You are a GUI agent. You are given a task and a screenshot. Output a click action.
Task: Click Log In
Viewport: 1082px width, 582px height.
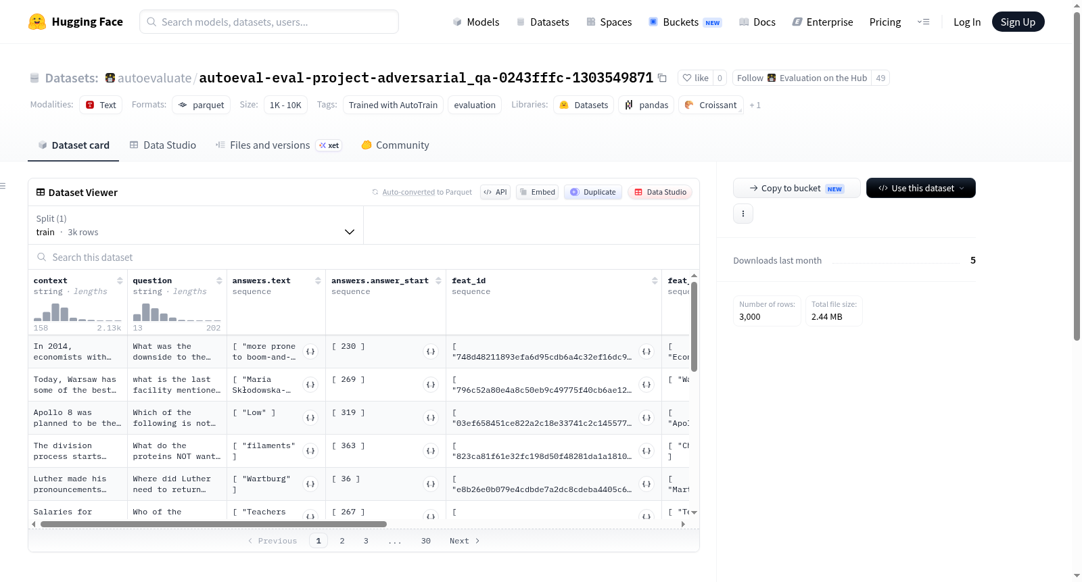pyautogui.click(x=967, y=22)
